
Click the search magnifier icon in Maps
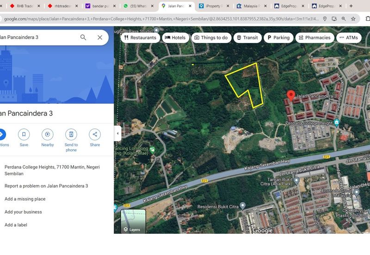point(83,37)
